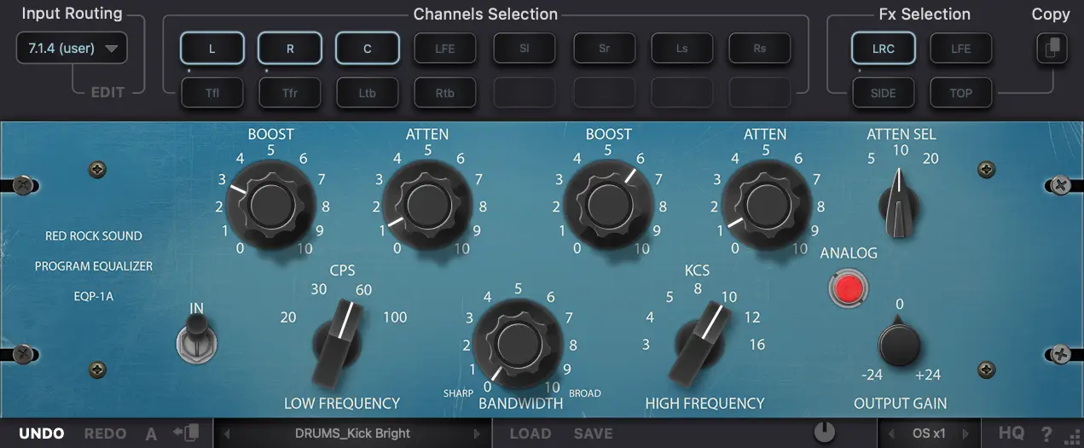Enable the Ls channel button
Screen dimensions: 1084x448
pyautogui.click(x=681, y=49)
